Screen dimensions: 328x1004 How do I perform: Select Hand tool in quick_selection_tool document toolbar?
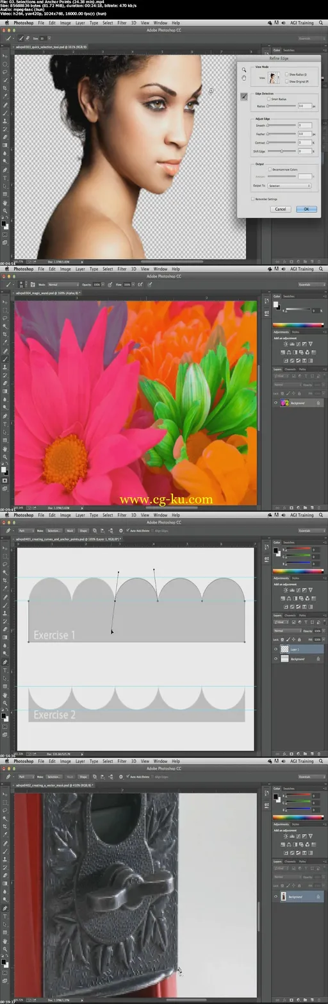click(x=5, y=202)
